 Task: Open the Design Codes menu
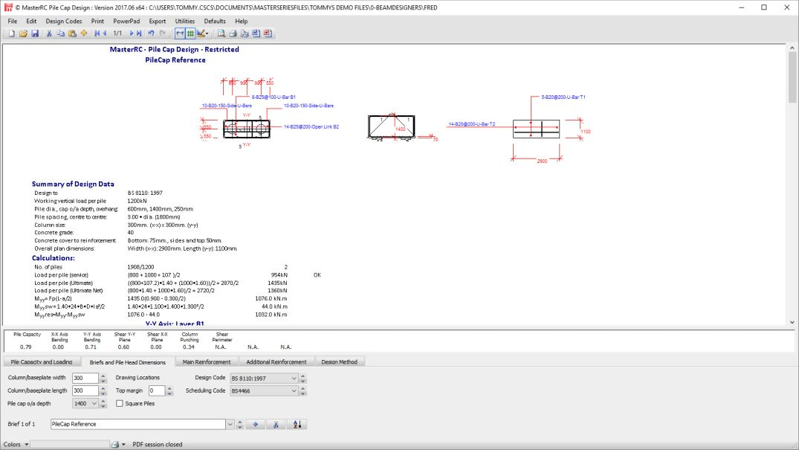64,22
